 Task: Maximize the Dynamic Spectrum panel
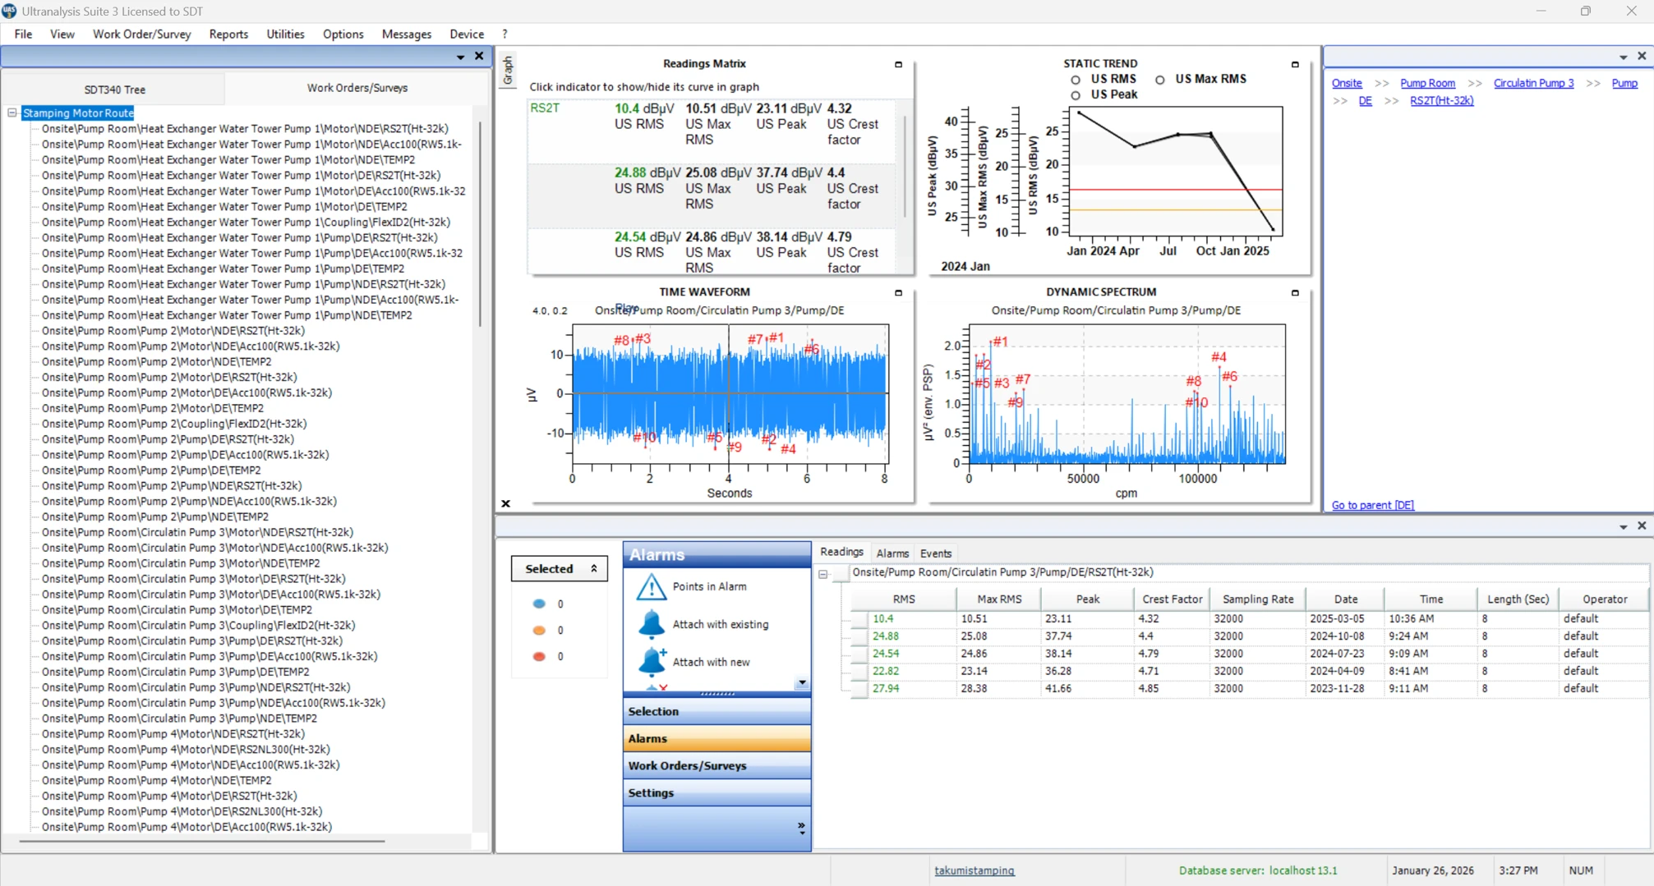pos(1295,292)
